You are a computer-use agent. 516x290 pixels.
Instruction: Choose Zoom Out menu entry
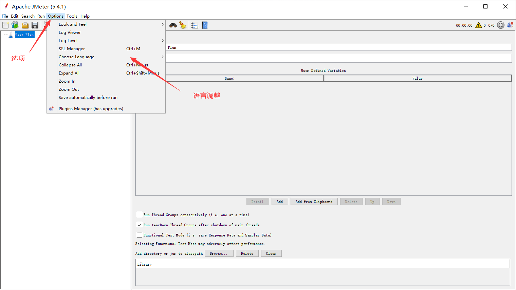106,89
